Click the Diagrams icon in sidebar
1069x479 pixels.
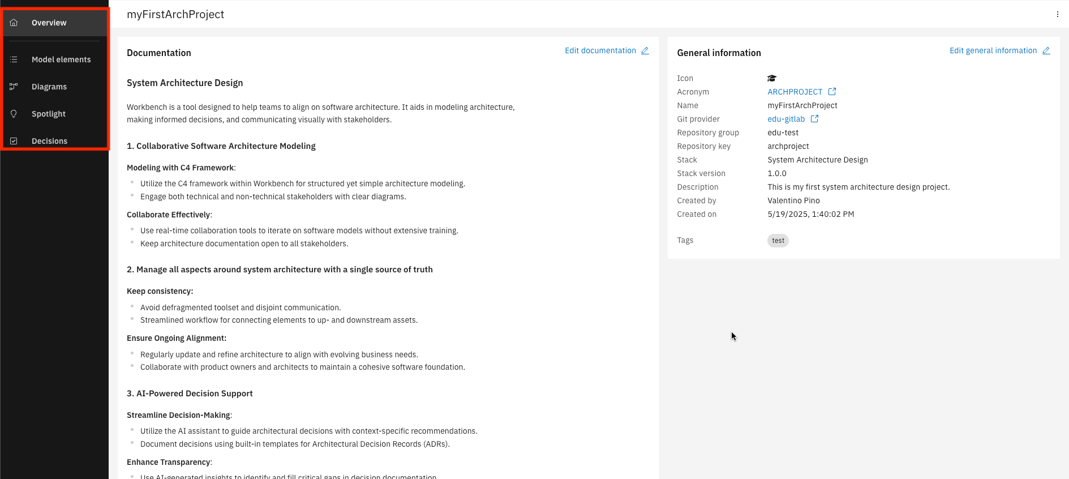[14, 87]
